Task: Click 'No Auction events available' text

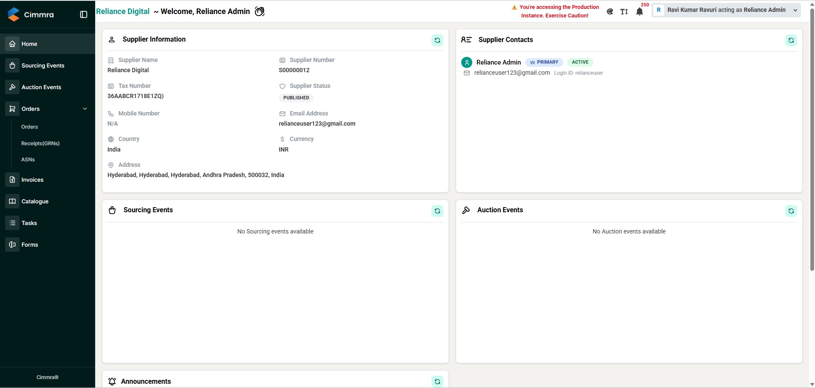Action: click(x=629, y=231)
